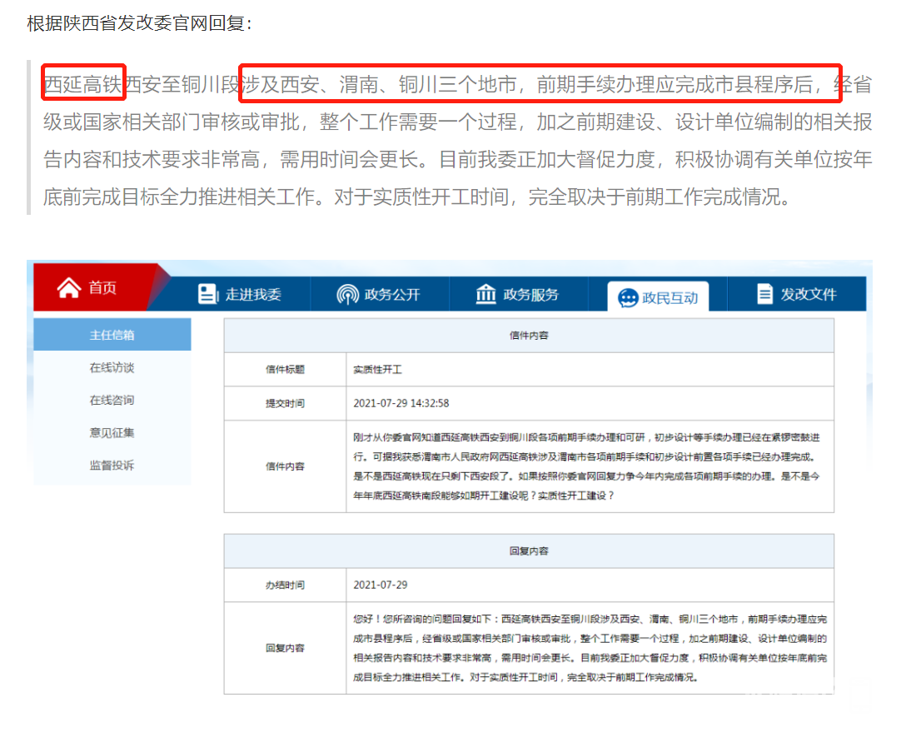Click the 办结时间 row label
Viewport: 906px width, 737px height.
[285, 585]
